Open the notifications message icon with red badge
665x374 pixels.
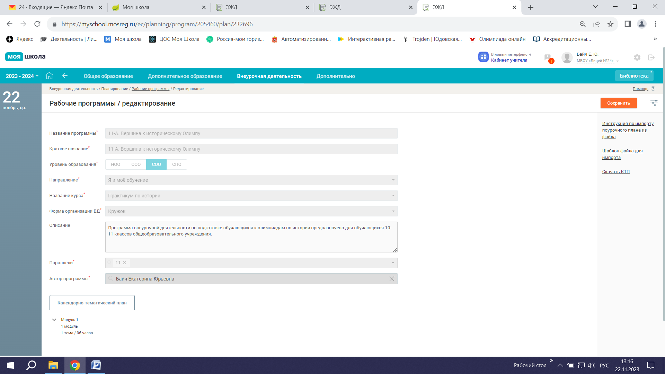[x=548, y=58]
